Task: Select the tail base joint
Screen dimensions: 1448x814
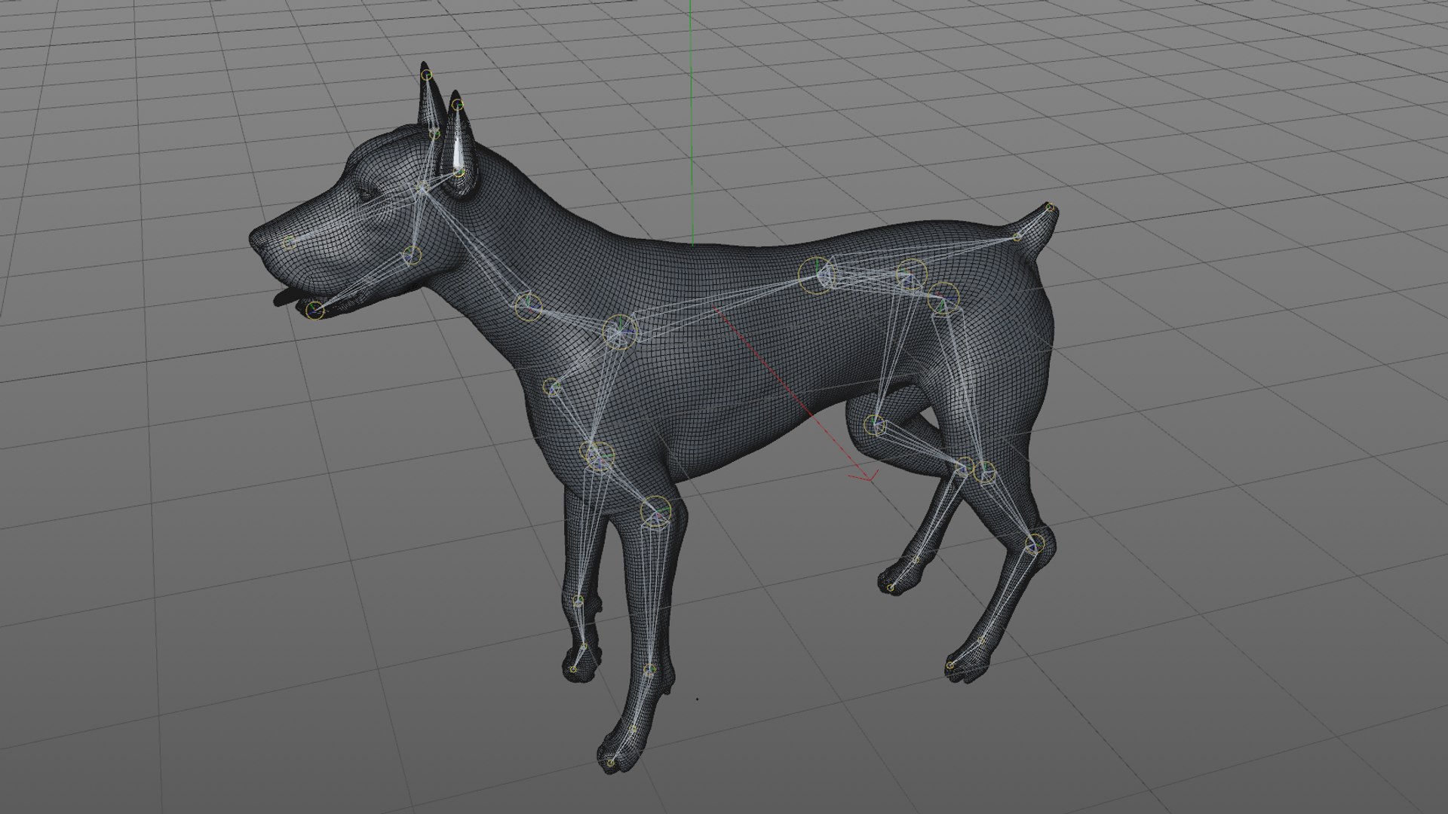Action: pyautogui.click(x=1017, y=237)
